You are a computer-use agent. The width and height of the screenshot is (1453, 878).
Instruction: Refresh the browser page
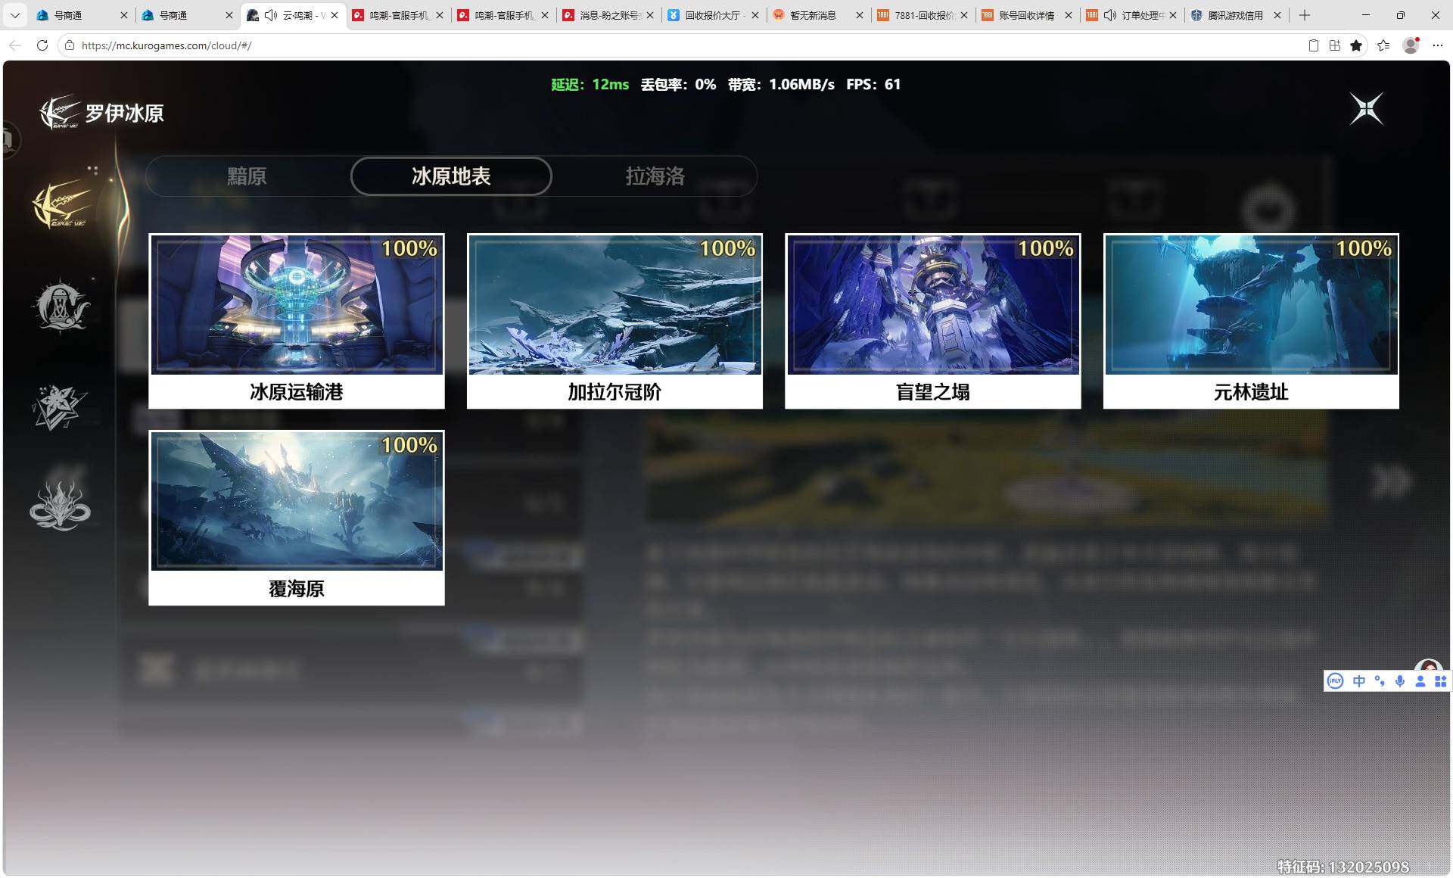click(x=42, y=45)
